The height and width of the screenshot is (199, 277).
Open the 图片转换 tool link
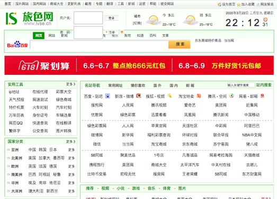[64, 131]
